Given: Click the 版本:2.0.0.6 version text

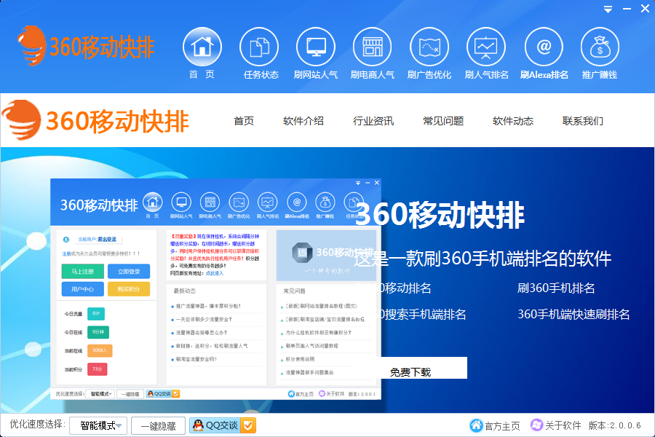Looking at the screenshot, I should click(x=614, y=425).
